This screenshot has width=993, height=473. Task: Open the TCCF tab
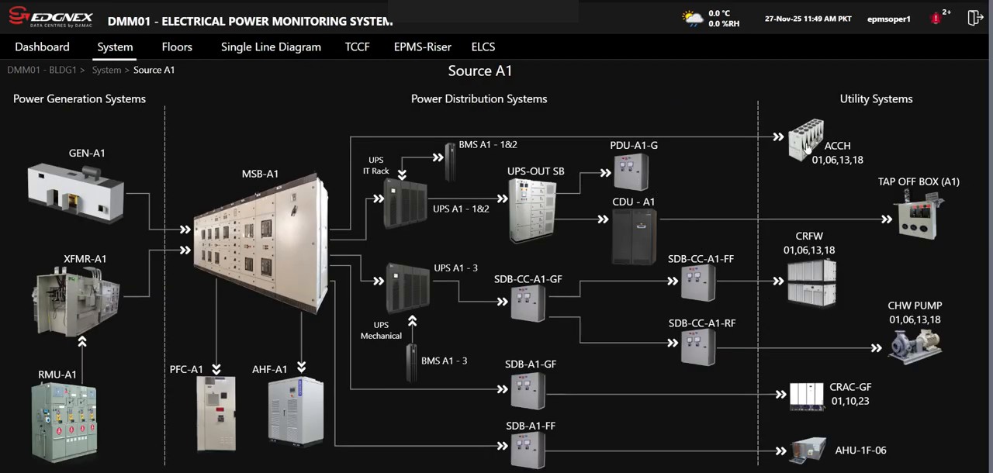point(358,47)
